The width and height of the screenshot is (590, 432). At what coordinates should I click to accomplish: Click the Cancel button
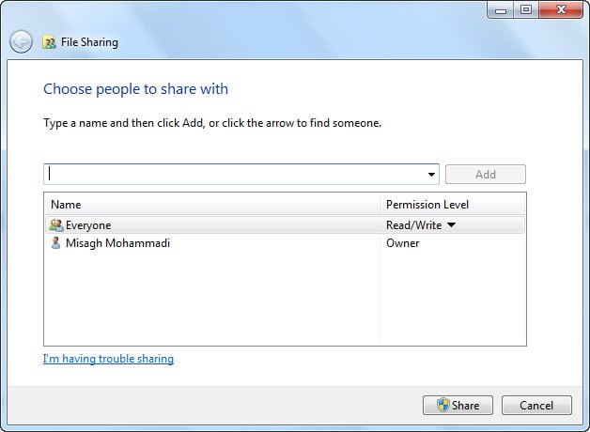(536, 406)
